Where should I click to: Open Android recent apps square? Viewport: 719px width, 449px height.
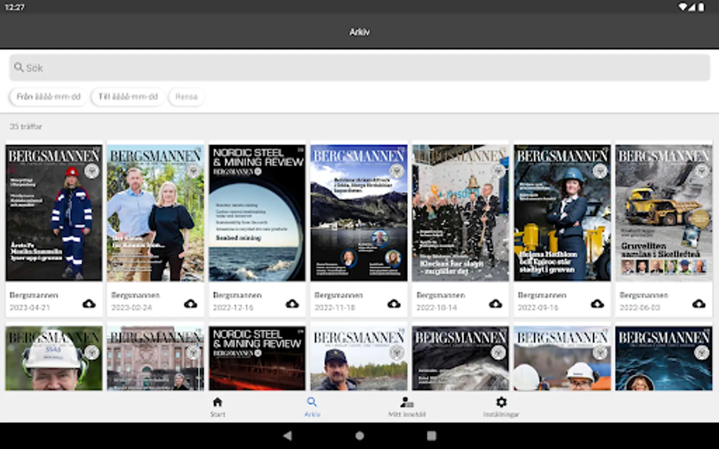[x=431, y=436]
